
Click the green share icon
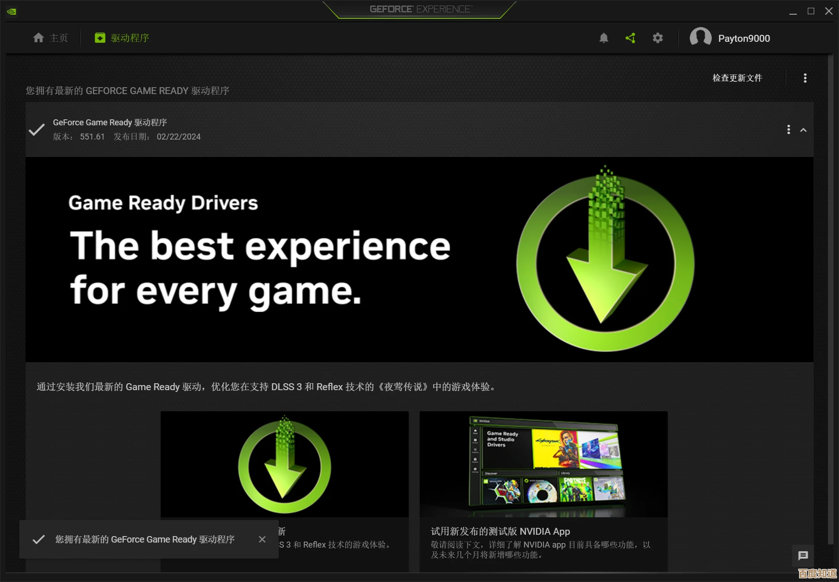tap(631, 38)
